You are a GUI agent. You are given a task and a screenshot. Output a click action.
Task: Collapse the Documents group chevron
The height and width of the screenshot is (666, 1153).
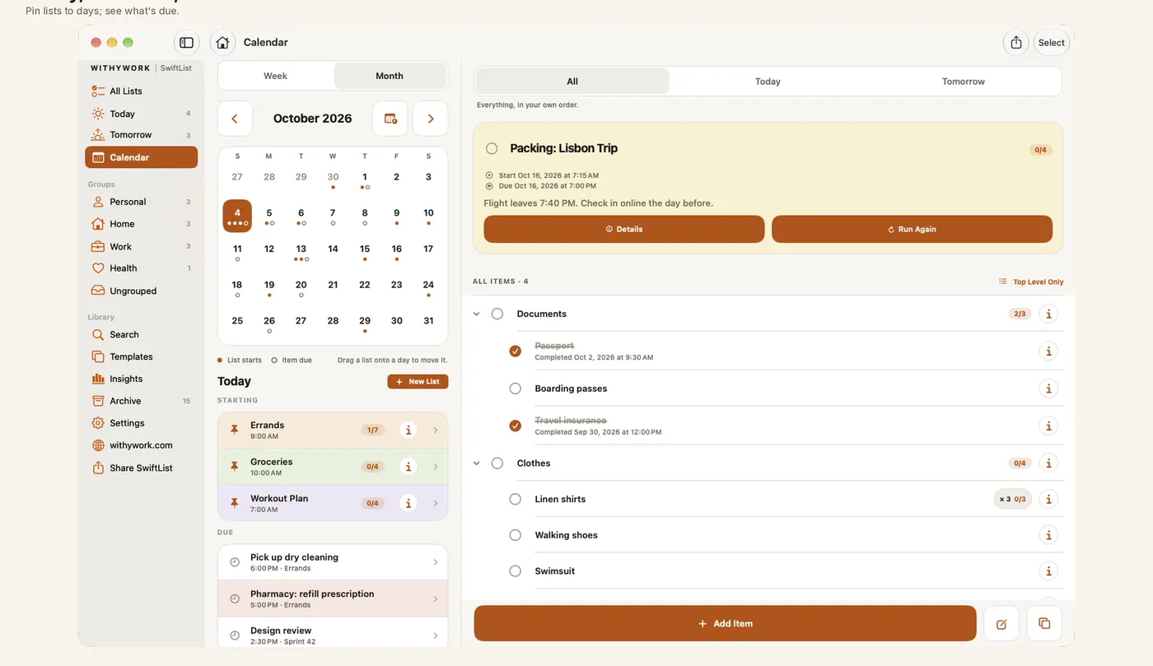point(476,314)
